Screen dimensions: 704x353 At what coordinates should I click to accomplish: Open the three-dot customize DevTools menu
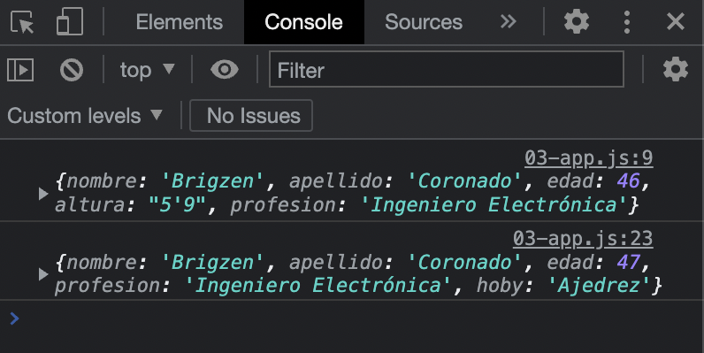pos(627,21)
